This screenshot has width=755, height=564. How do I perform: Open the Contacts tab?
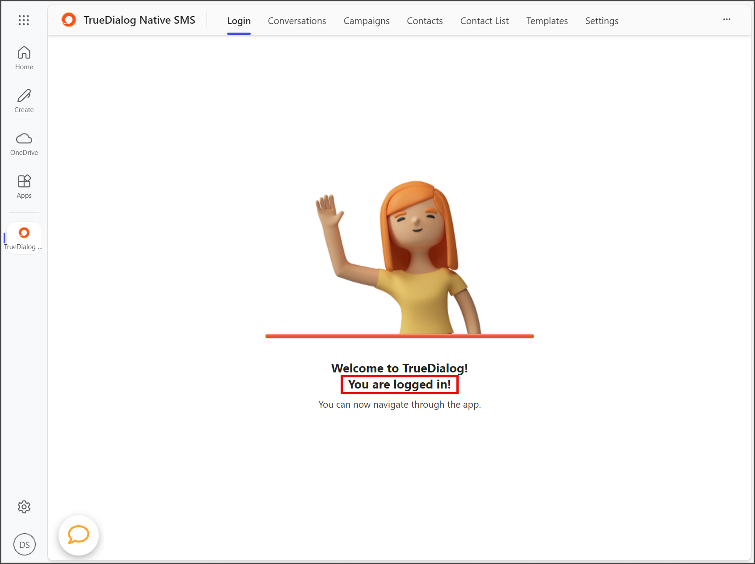425,21
